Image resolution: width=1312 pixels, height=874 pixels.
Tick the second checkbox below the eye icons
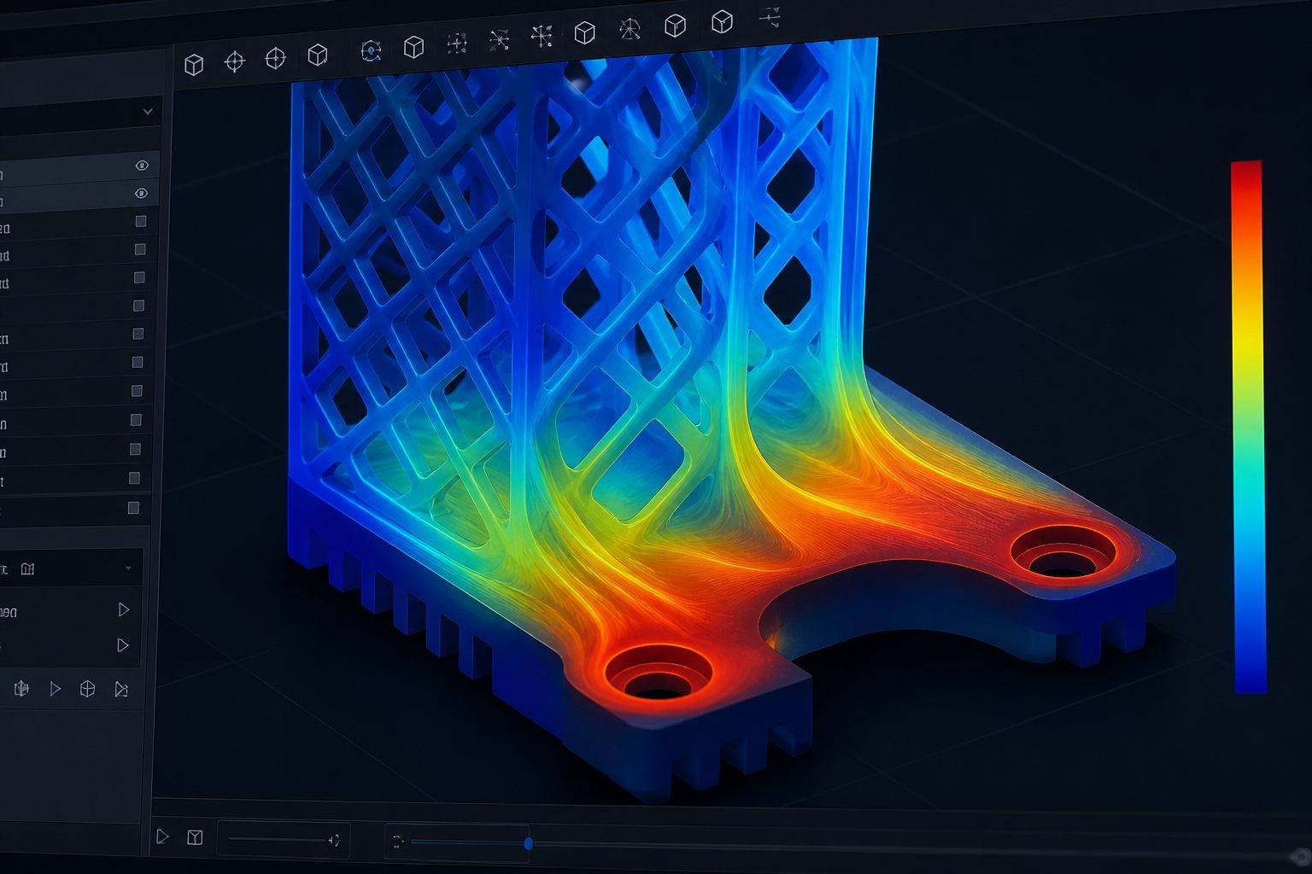pos(140,249)
